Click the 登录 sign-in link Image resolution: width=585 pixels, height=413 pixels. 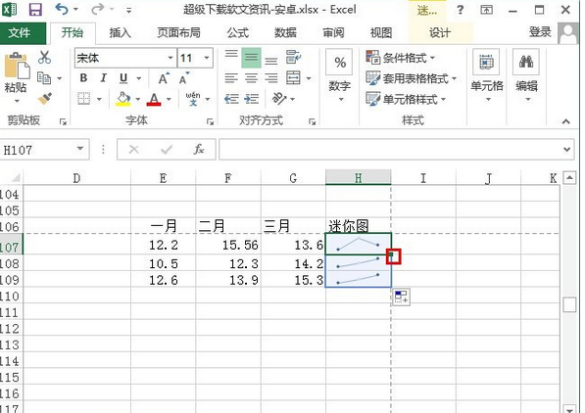click(540, 32)
